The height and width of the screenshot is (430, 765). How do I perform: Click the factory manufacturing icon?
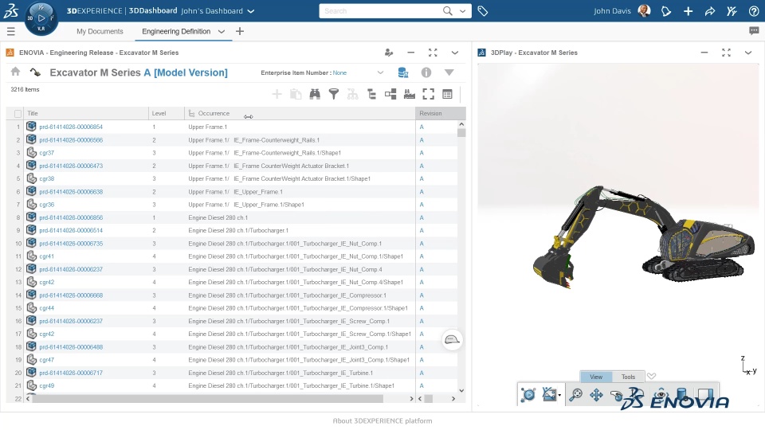410,94
